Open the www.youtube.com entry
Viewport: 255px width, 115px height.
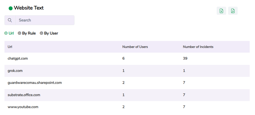pos(23,107)
